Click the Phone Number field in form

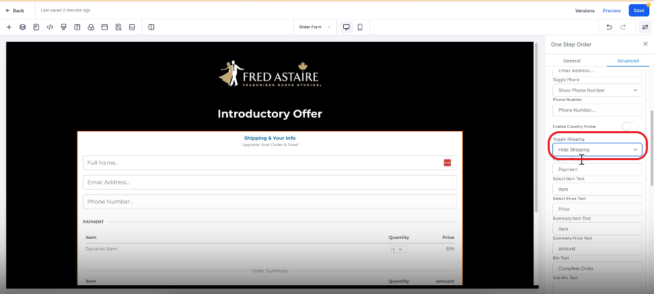[269, 201]
